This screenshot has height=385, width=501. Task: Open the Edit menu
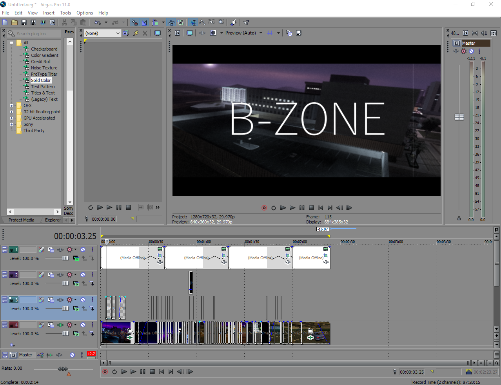pos(18,13)
